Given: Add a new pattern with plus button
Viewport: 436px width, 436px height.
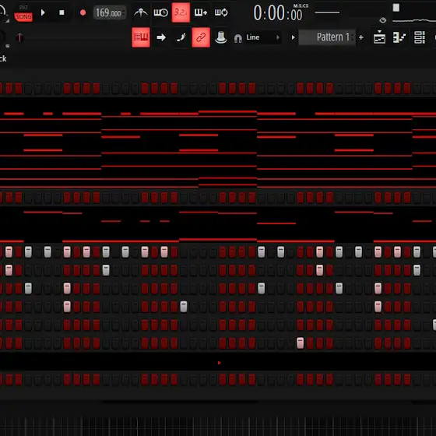Looking at the screenshot, I should tap(361, 37).
